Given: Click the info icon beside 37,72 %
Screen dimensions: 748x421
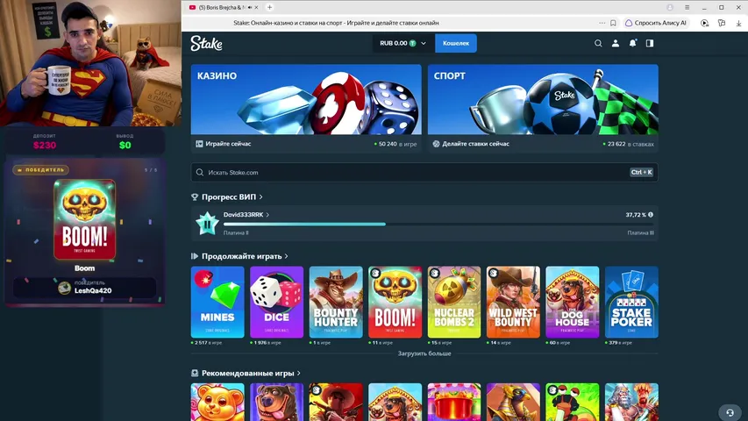Looking at the screenshot, I should (x=651, y=215).
